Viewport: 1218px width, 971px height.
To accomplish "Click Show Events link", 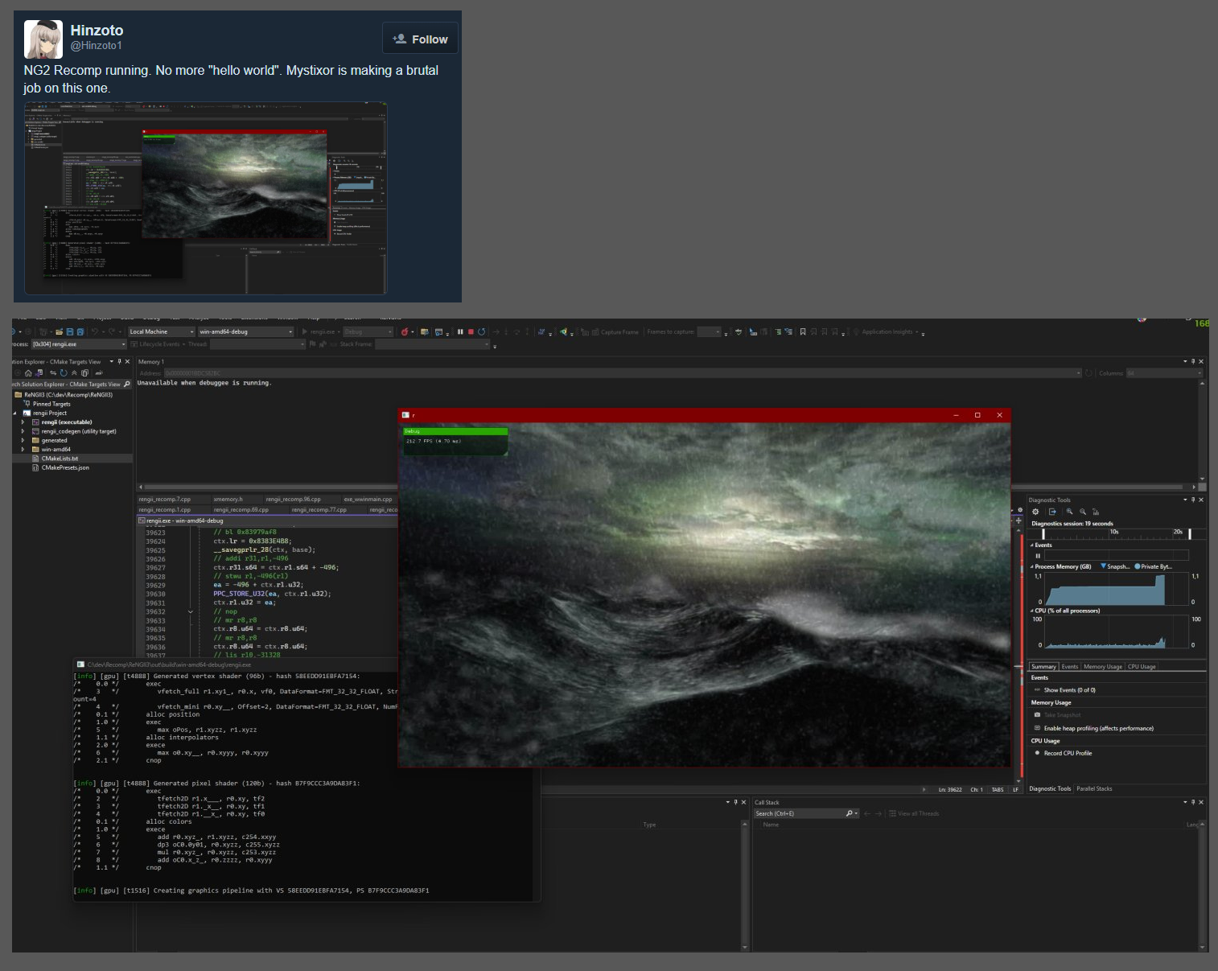I will tap(1068, 690).
